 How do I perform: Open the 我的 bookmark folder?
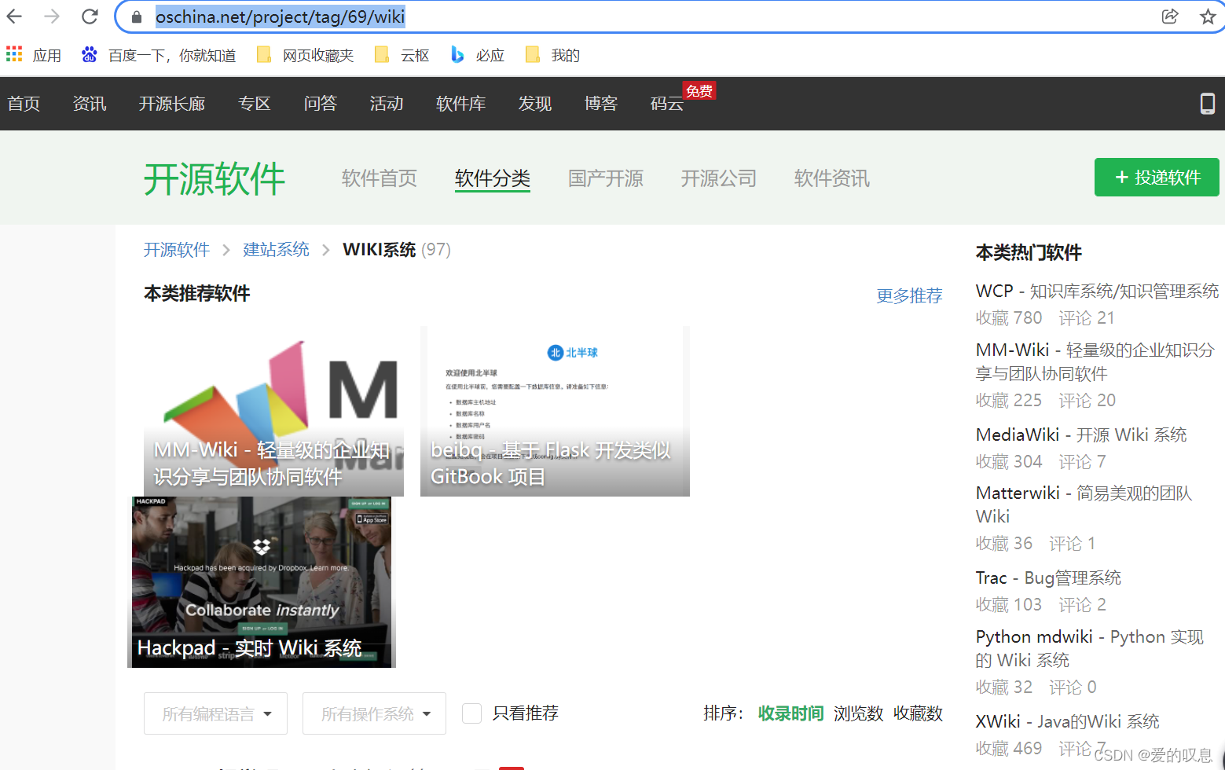click(x=552, y=55)
